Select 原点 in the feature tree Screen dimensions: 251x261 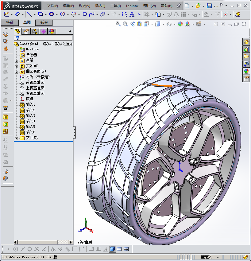(29, 99)
